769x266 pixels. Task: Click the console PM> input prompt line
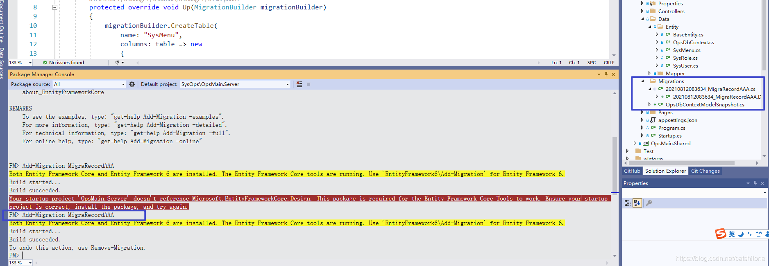pyautogui.click(x=310, y=255)
